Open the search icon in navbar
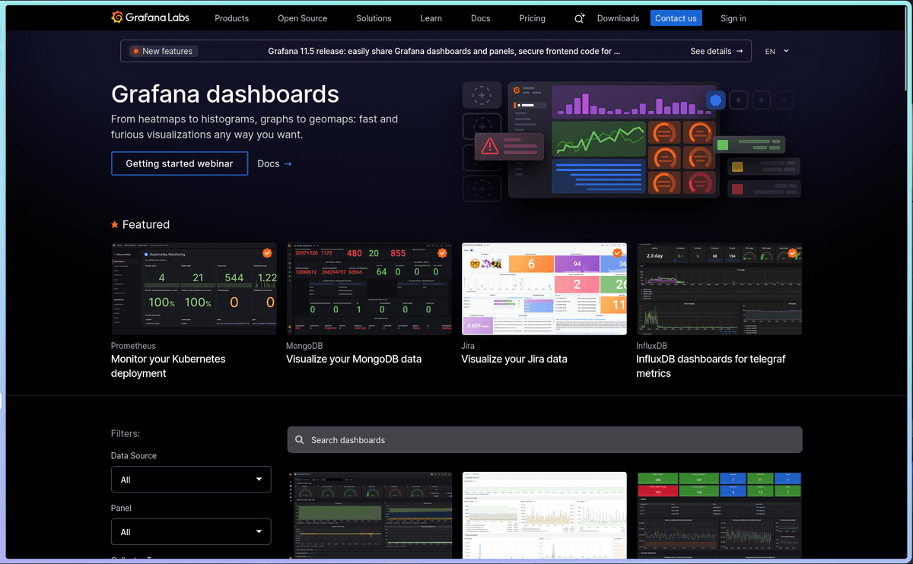Screen dimensions: 913x564 click(x=580, y=18)
